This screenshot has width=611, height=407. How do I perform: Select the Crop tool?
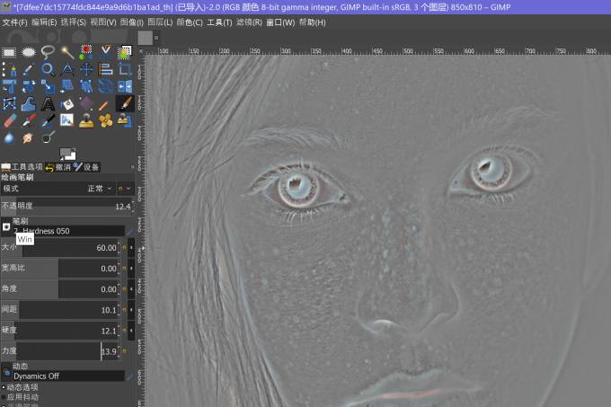coord(125,69)
